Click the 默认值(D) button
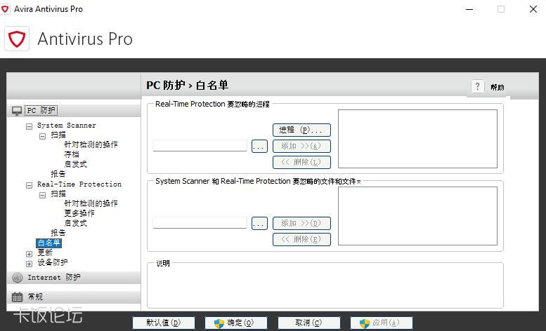This screenshot has width=546, height=331. pyautogui.click(x=163, y=323)
